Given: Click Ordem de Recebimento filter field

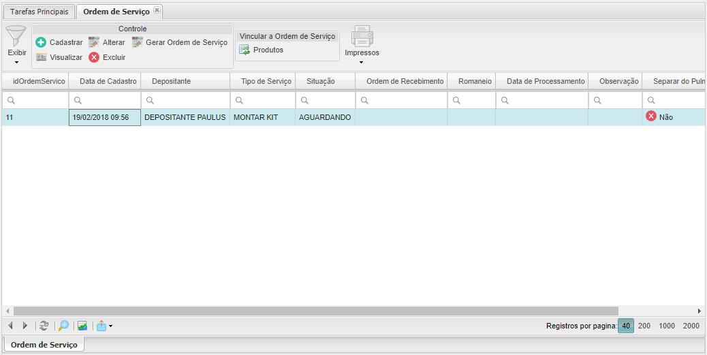Looking at the screenshot, I should [x=401, y=101].
